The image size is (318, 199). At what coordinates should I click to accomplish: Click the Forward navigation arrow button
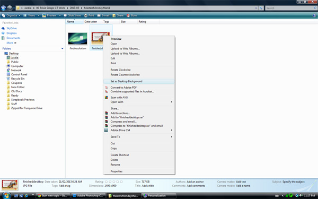tap(10, 8)
